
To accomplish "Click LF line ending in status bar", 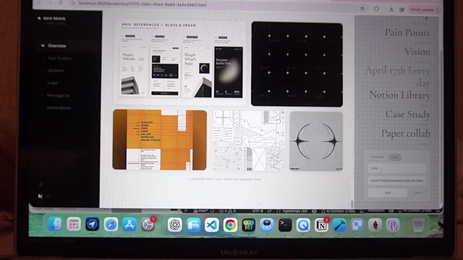I will 270,211.
